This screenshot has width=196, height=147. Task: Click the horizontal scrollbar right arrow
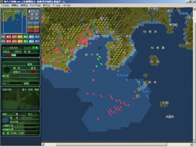pyautogui.click(x=191, y=144)
